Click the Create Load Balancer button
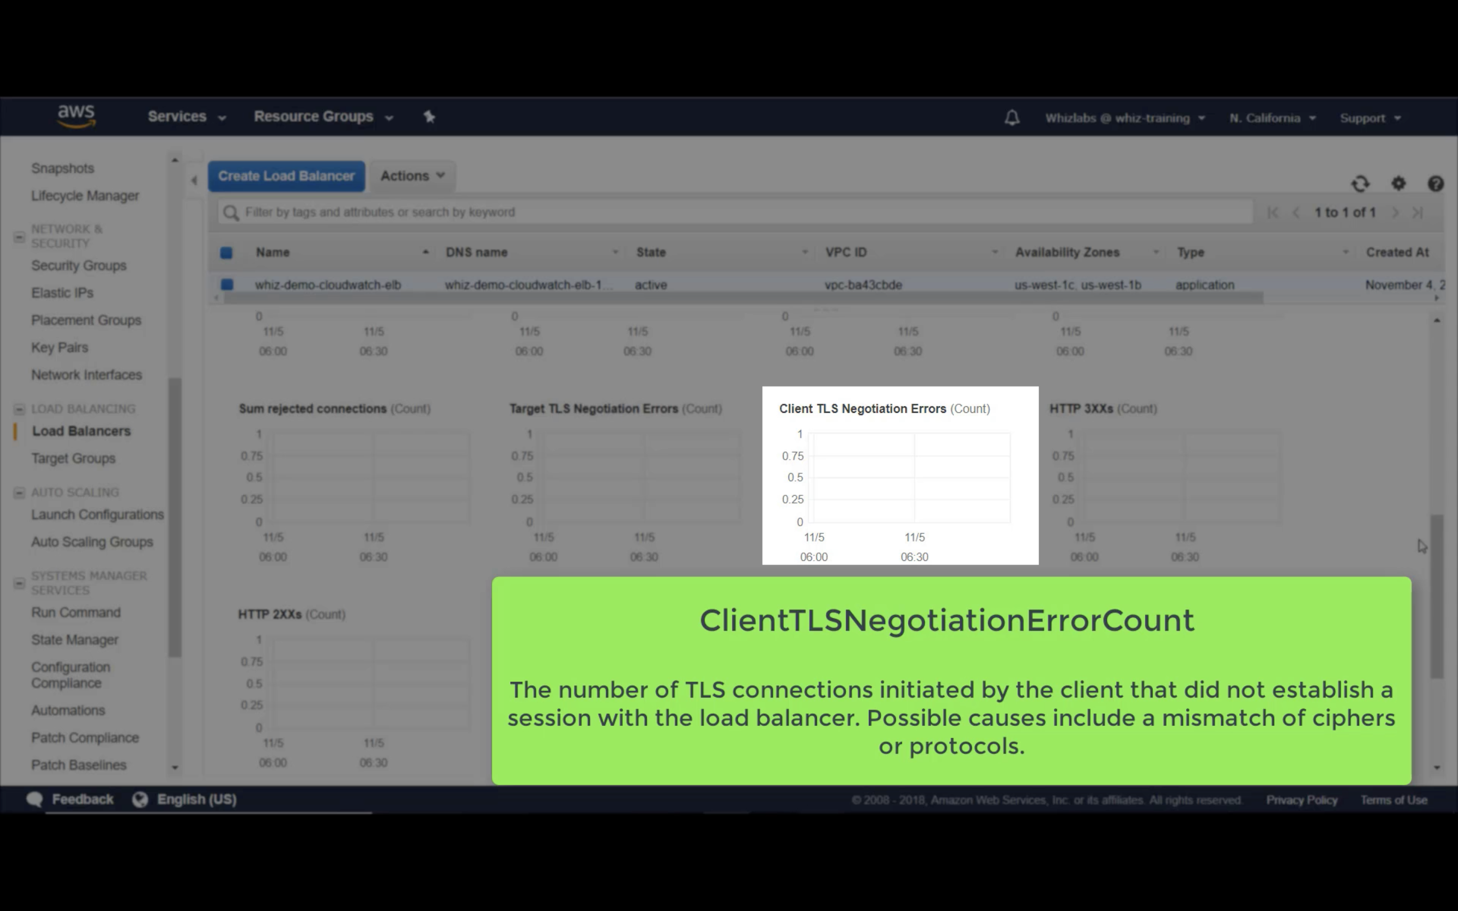This screenshot has height=911, width=1458. [x=286, y=176]
